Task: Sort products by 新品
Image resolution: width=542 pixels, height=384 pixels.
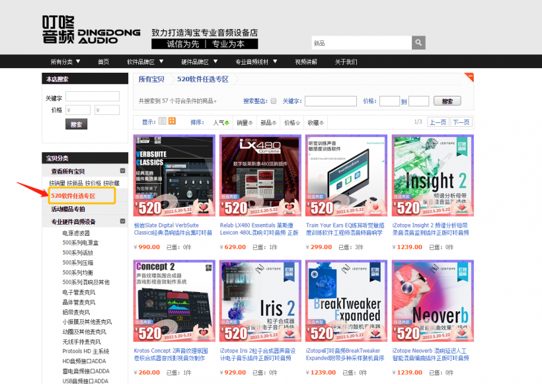Action: pyautogui.click(x=268, y=122)
